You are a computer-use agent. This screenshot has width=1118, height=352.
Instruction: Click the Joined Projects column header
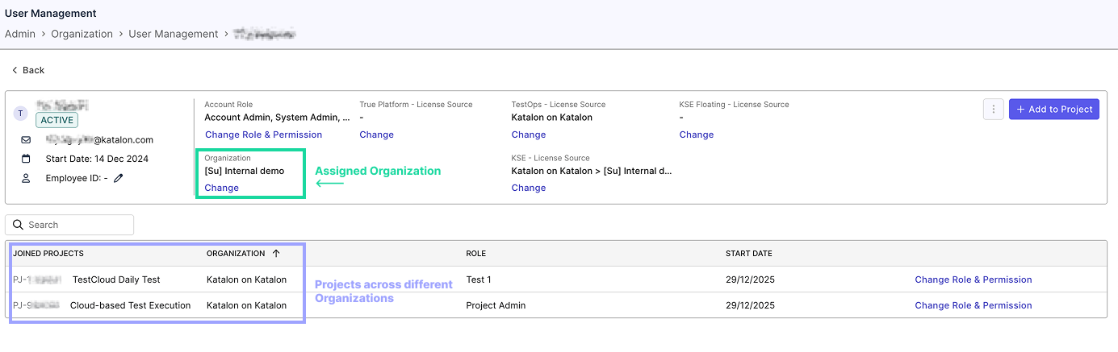pyautogui.click(x=48, y=253)
